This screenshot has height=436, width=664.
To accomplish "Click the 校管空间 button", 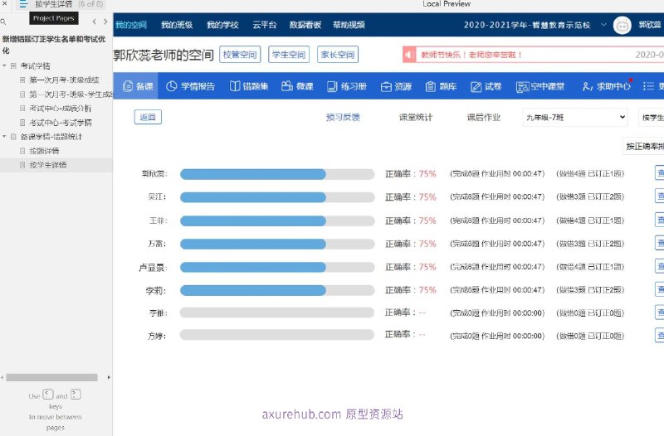I will (x=240, y=55).
